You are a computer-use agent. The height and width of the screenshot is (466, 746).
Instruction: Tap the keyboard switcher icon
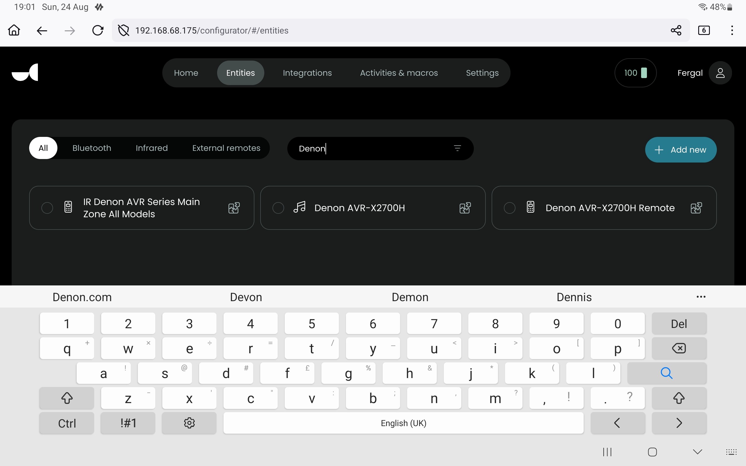[731, 452]
